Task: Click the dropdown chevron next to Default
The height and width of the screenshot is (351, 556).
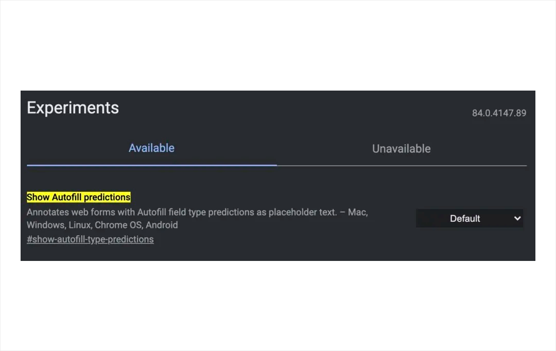Action: 517,218
